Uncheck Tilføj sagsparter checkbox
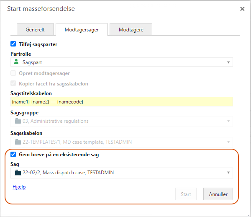The height and width of the screenshot is (217, 251). coord(13,44)
